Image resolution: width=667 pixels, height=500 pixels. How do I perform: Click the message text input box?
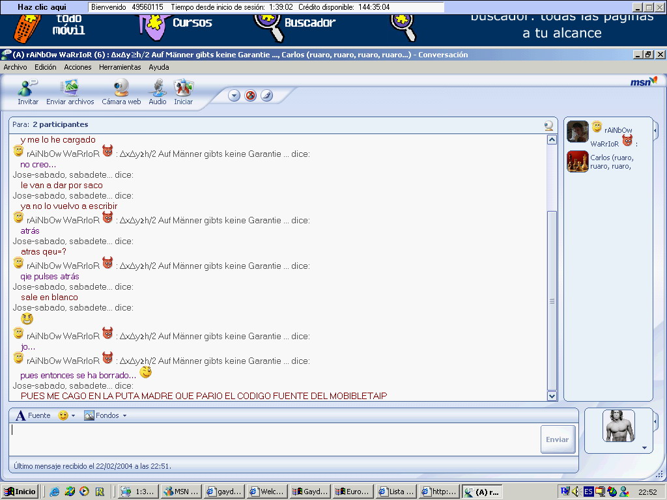point(275,439)
